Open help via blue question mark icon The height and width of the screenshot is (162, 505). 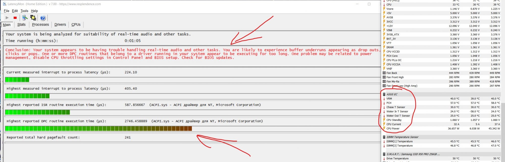[43, 18]
